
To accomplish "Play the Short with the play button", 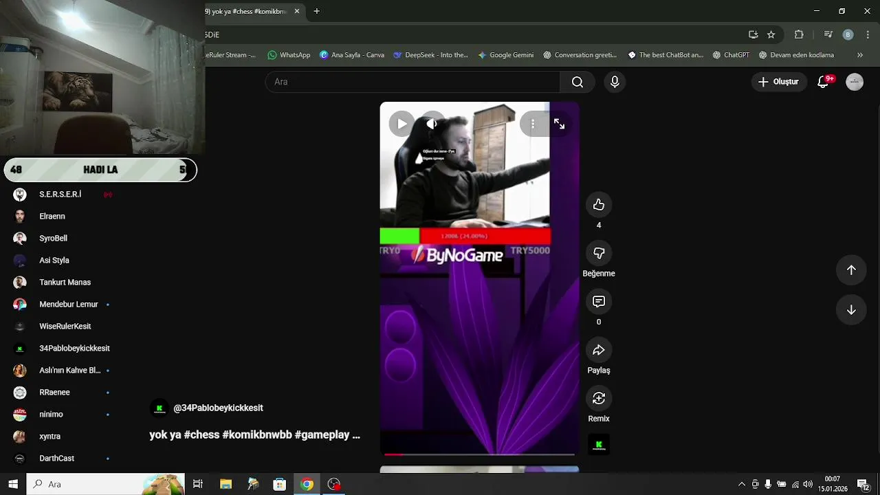I will 401,124.
